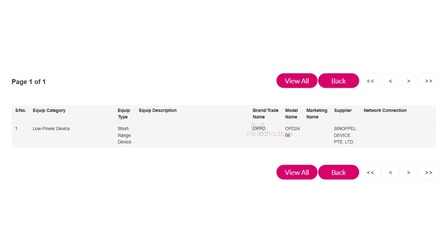This screenshot has width=447, height=251.
Task: Click the Equip Description column header
Action: [x=158, y=110]
